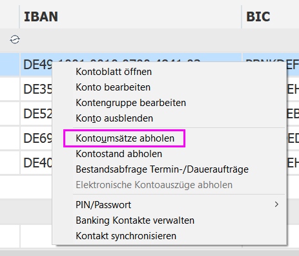Select Banking Kontakte verwalten
This screenshot has height=256, width=299.
click(x=135, y=220)
